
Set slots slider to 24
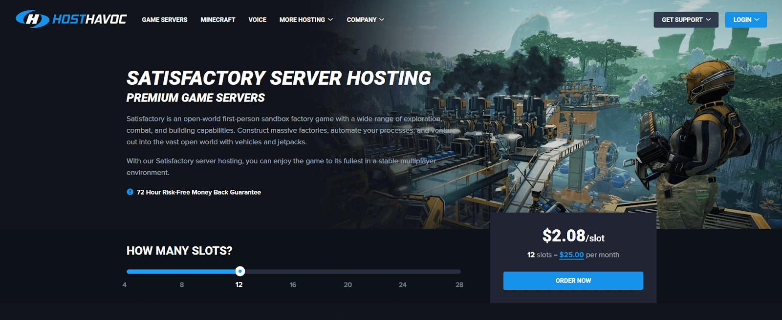(403, 285)
